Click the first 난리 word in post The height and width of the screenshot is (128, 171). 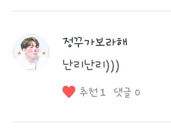click(73, 65)
